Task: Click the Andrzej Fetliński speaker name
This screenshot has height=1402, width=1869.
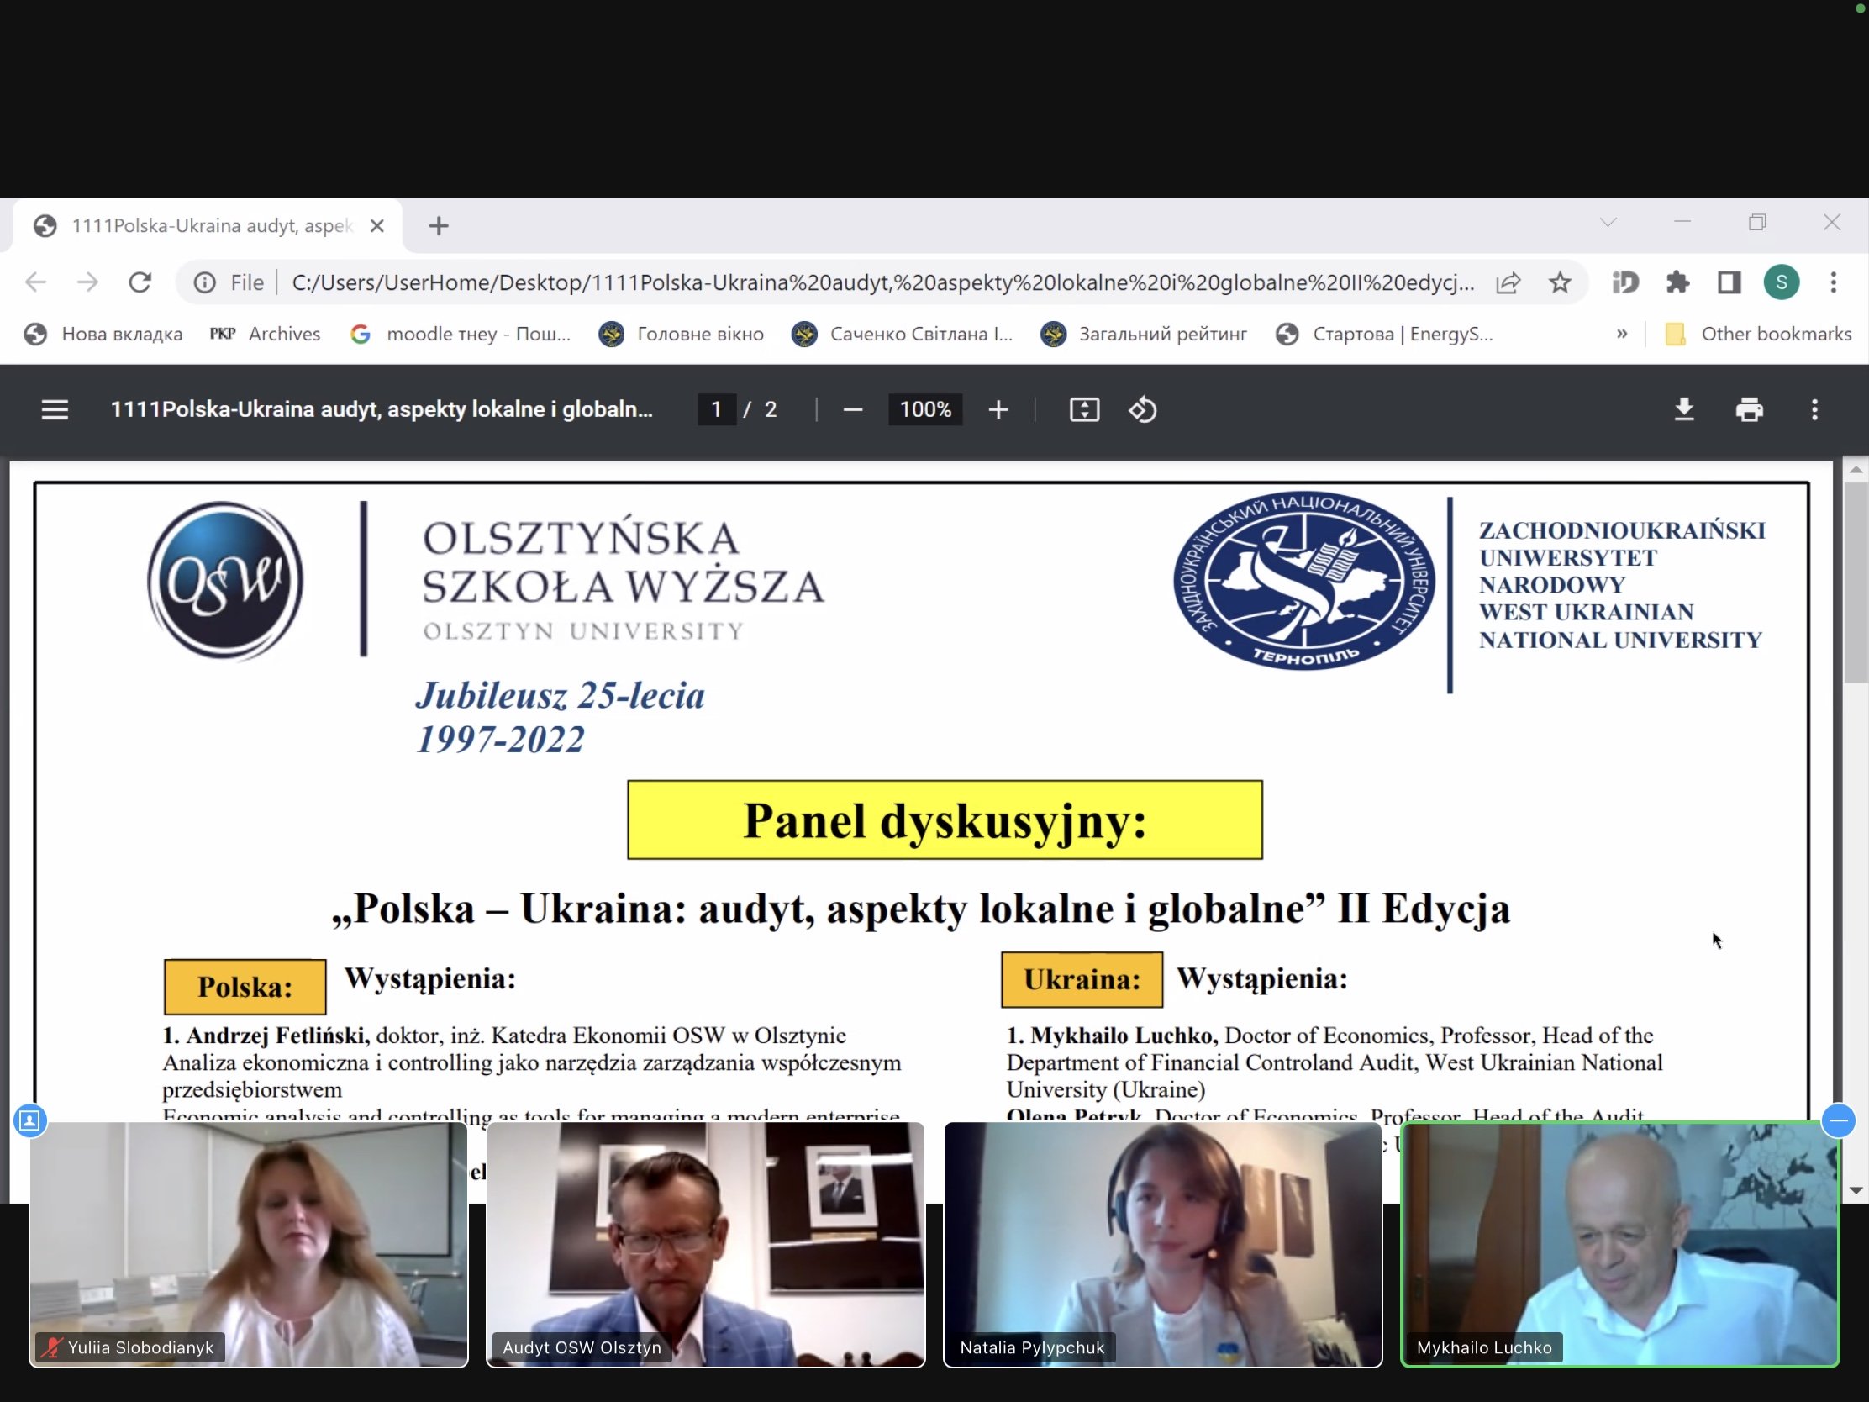Action: click(x=277, y=1036)
